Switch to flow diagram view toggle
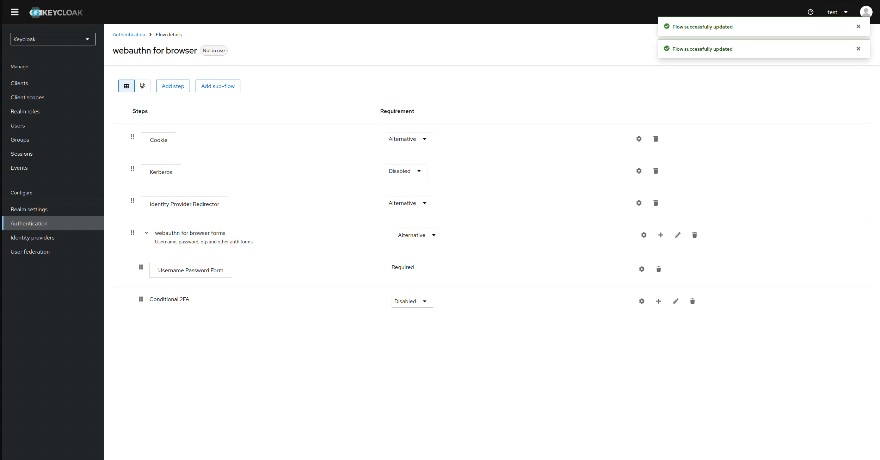 [142, 86]
